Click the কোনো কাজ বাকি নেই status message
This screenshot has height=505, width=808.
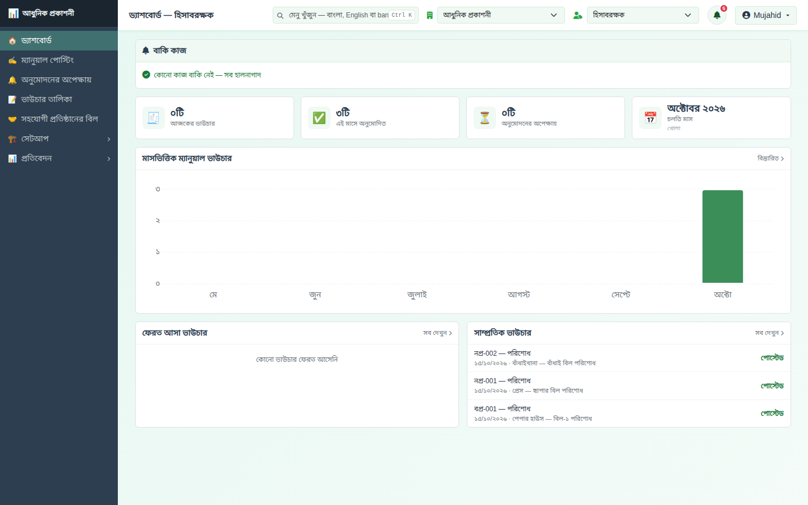coord(207,75)
